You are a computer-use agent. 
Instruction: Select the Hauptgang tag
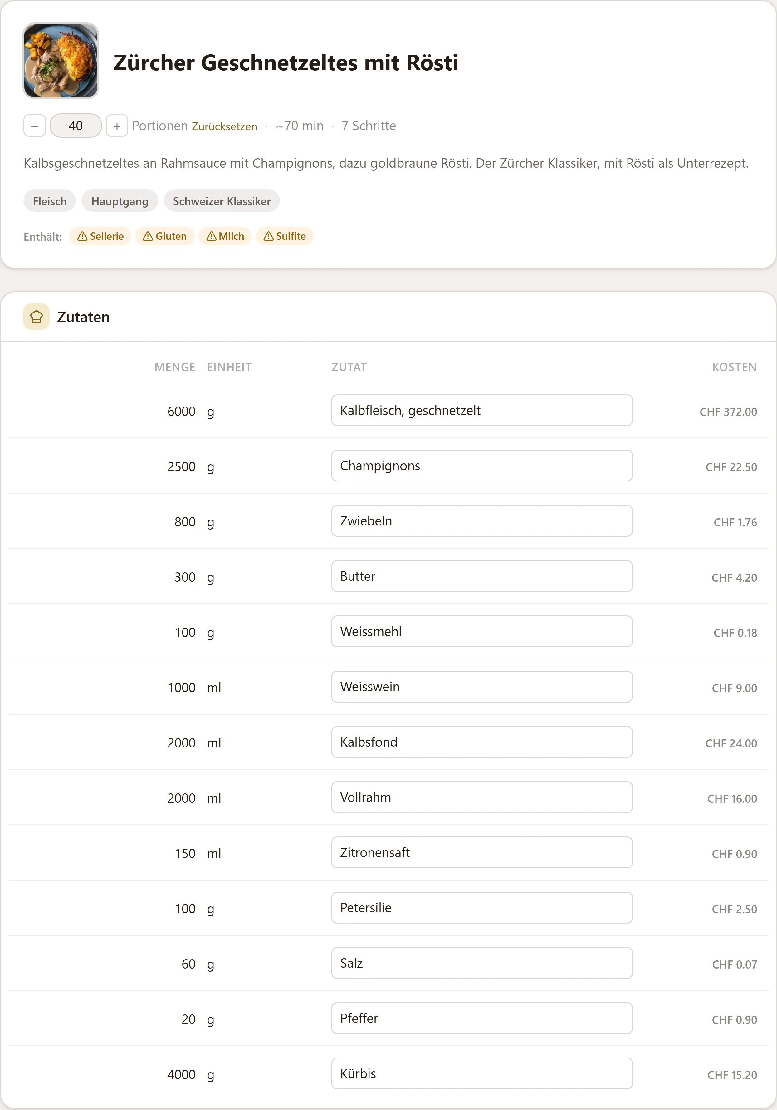tap(120, 201)
